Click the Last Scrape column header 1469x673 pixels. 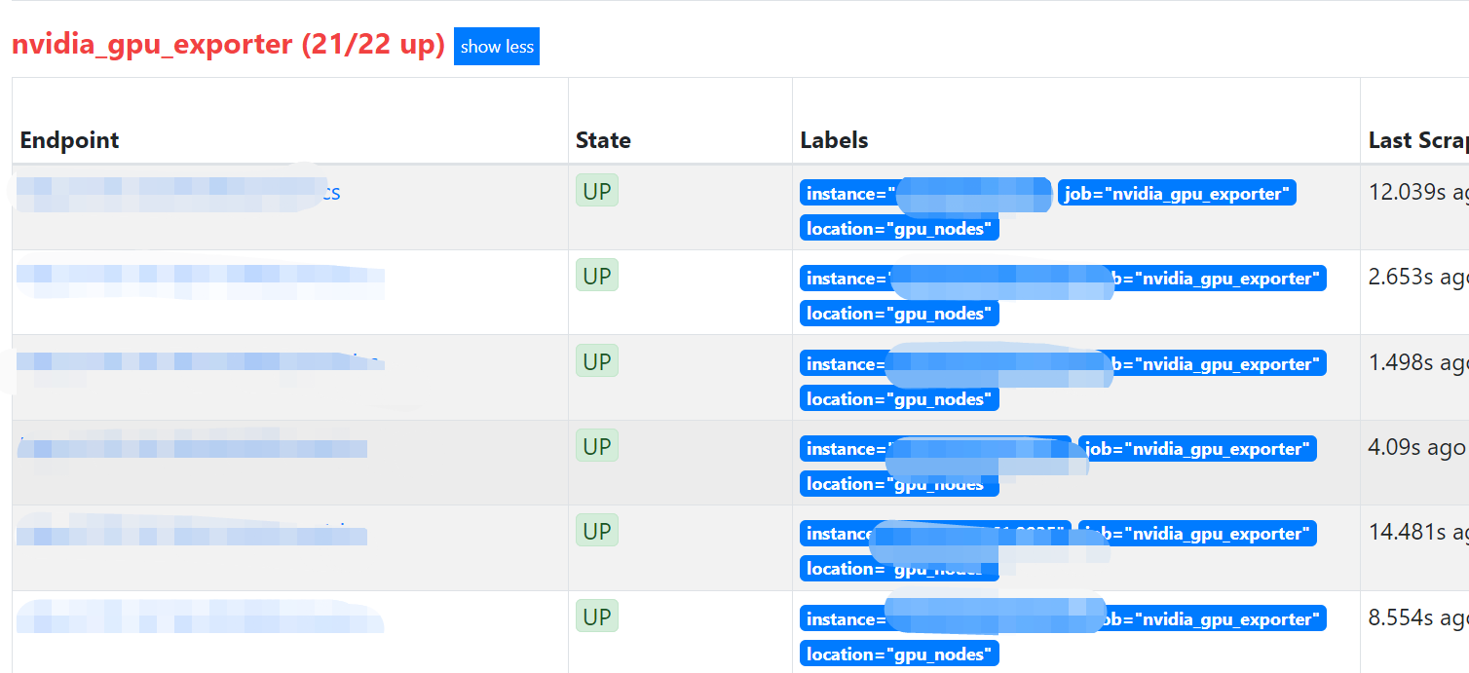[x=1418, y=140]
